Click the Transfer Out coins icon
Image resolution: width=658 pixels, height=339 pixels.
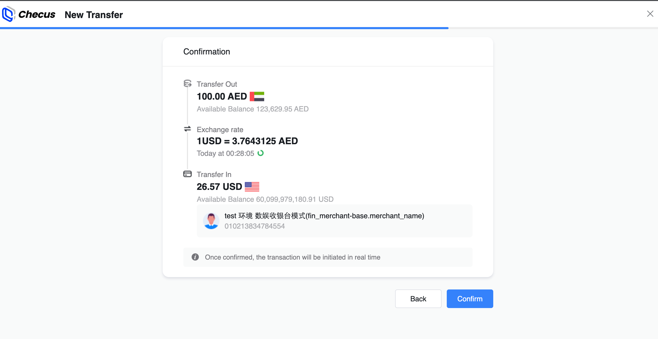[x=187, y=84]
